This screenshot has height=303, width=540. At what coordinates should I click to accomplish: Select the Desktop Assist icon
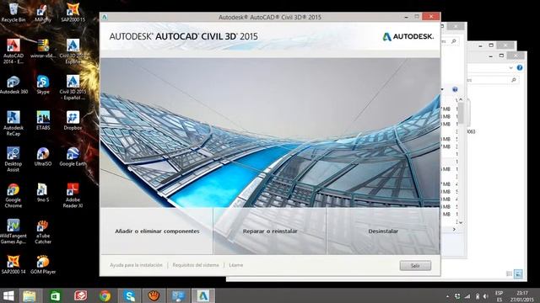(13, 160)
